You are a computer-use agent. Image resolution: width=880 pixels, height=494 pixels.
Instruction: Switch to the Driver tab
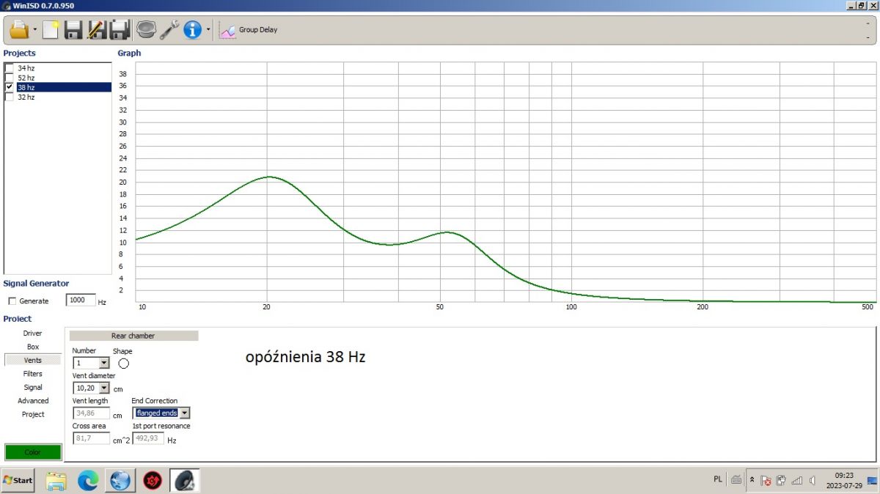coord(32,333)
